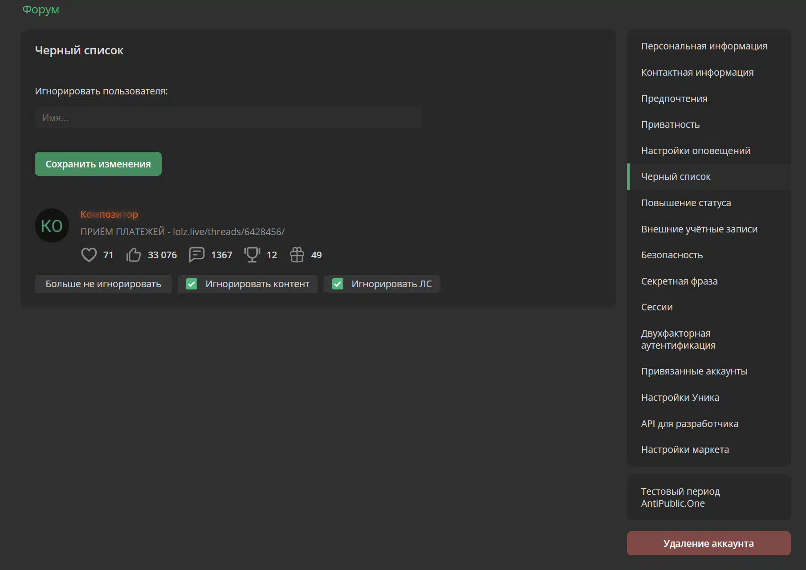Click the gift box icon

point(297,255)
